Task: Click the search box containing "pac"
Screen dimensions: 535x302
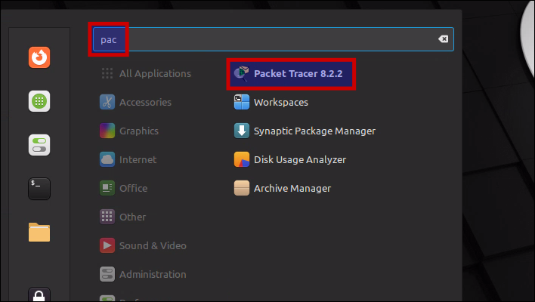Action: 272,39
